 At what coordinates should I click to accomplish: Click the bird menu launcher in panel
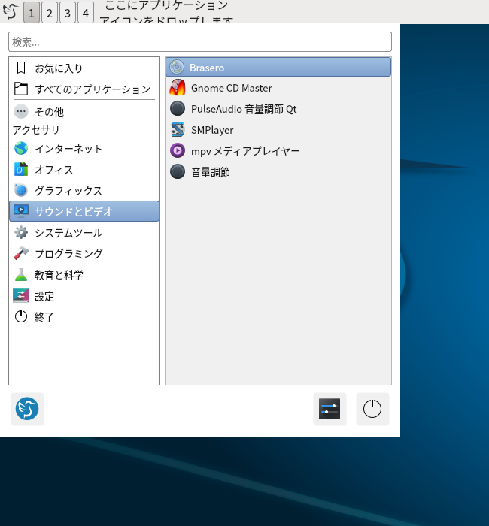(x=11, y=12)
